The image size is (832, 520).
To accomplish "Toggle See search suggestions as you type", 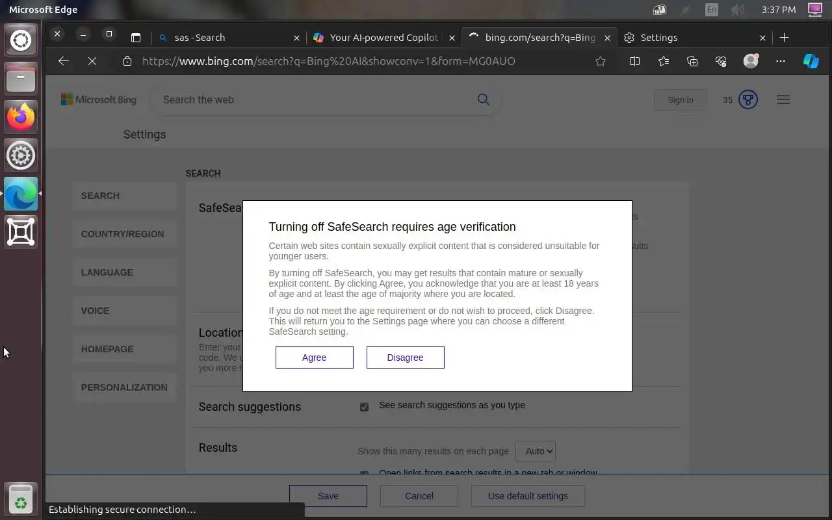I will (364, 407).
